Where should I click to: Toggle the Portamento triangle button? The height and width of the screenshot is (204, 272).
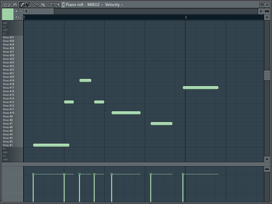tap(16, 11)
